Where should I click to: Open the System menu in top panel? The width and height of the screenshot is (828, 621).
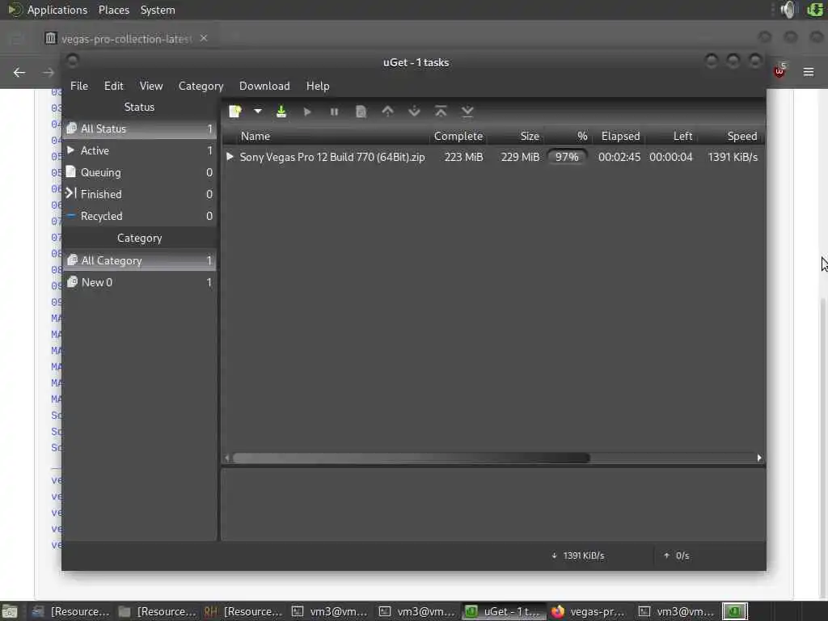coord(158,10)
